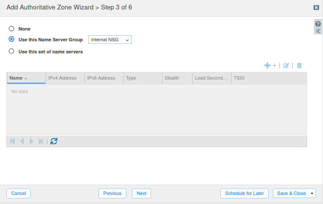This screenshot has height=204, width=323.
Task: Click the trash delete icon
Action: click(299, 65)
